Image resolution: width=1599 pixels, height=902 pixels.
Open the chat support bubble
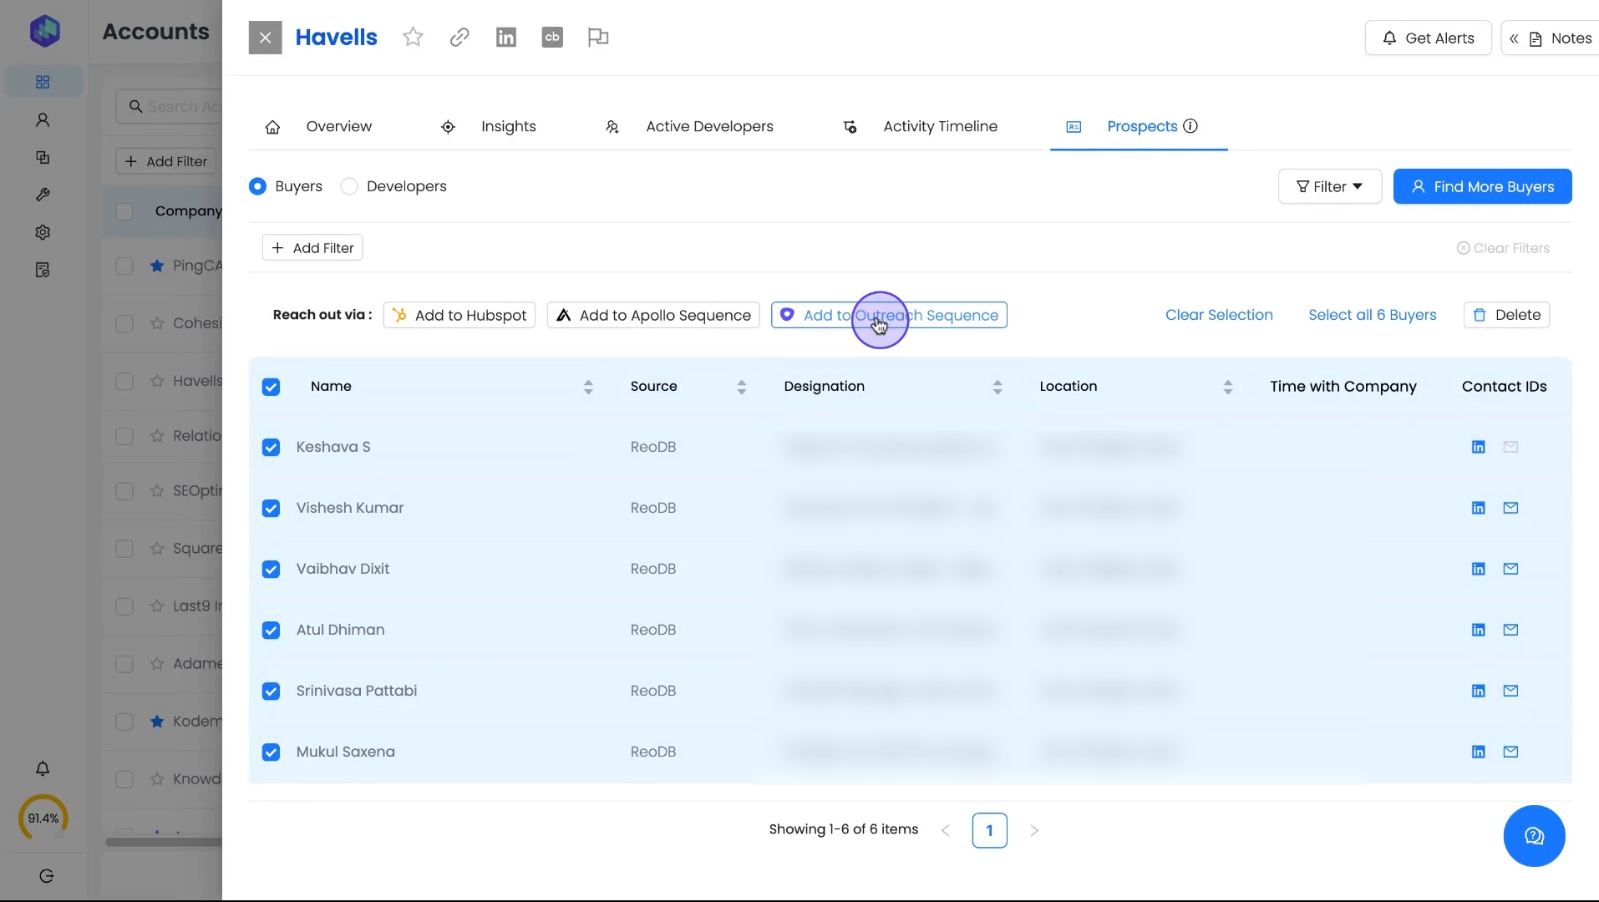pyautogui.click(x=1534, y=836)
